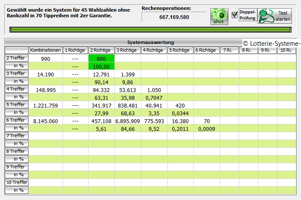Select the 3 Treffer row header
Image resolution: width=301 pixels, height=200 pixels.
click(x=16, y=73)
